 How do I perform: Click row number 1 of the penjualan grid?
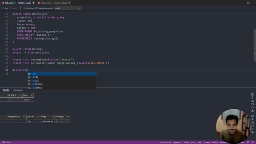2,121
